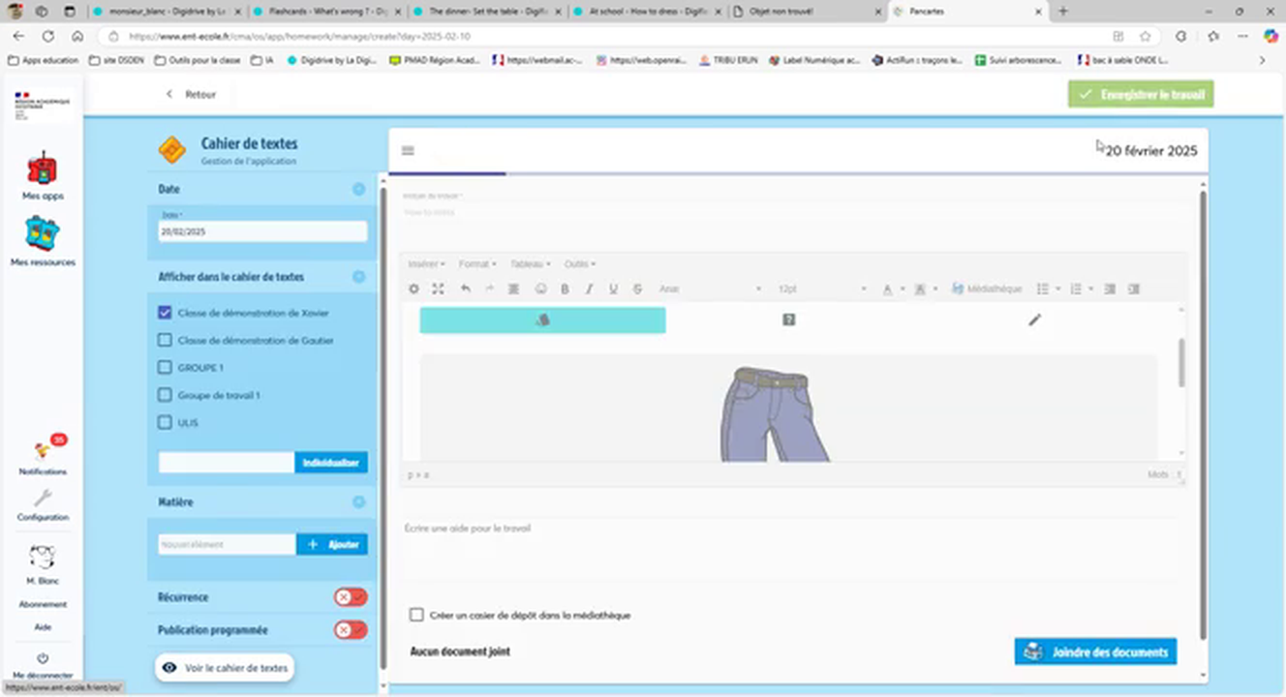
Task: Open the font size 12pt dropdown
Action: pos(821,289)
